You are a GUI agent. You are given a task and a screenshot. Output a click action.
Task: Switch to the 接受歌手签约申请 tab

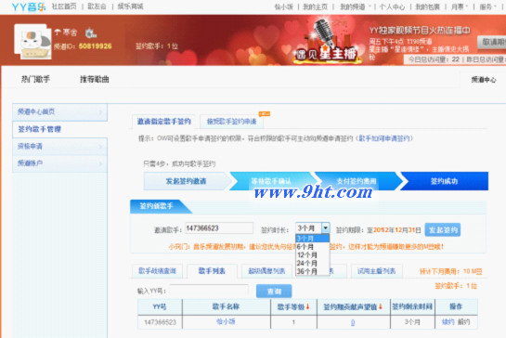[x=231, y=122]
